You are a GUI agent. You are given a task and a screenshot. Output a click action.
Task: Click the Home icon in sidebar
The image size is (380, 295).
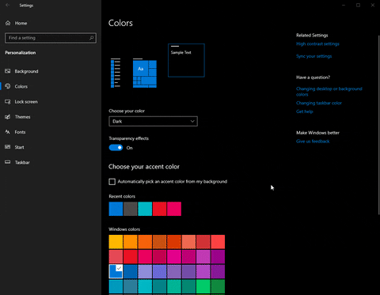8,23
